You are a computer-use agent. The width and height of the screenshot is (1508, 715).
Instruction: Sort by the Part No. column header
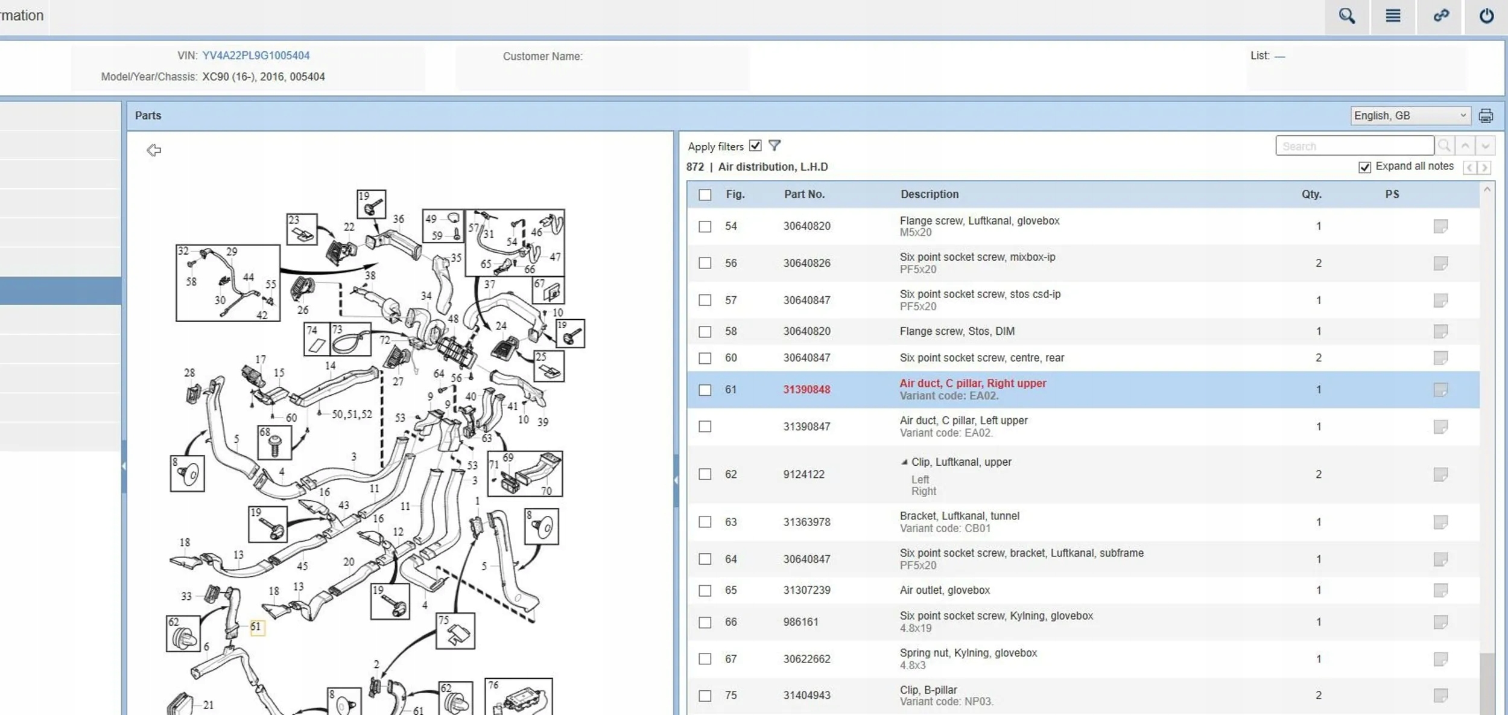[x=803, y=194]
